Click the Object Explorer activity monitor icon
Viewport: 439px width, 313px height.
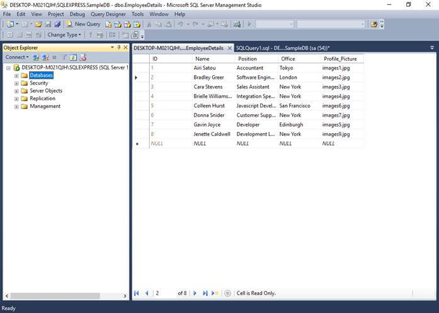83,57
